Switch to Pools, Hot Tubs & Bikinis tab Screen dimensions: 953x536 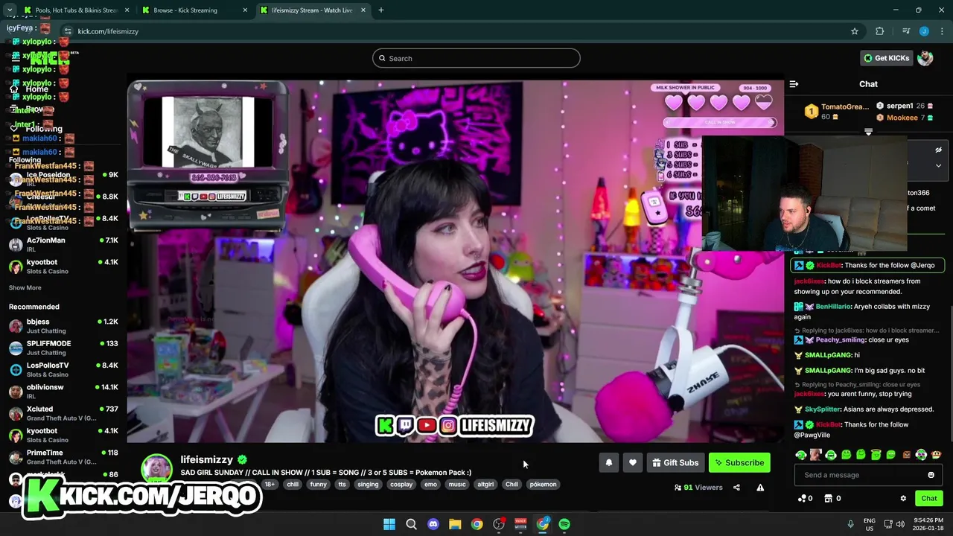coord(75,10)
